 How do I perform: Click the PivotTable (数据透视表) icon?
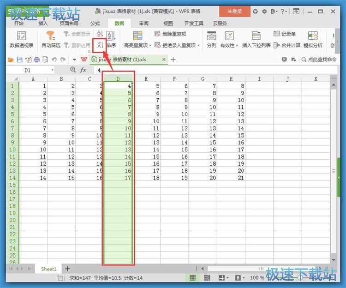(21, 36)
